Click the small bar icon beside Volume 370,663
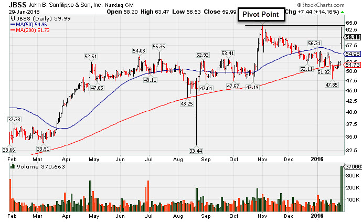 tap(13, 166)
